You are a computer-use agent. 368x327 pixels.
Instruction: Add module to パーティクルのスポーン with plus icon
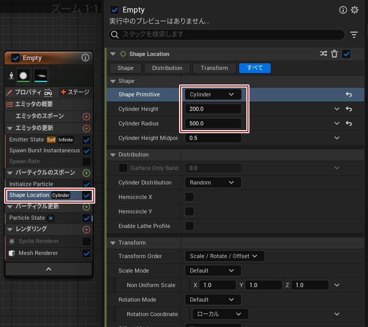[86, 173]
